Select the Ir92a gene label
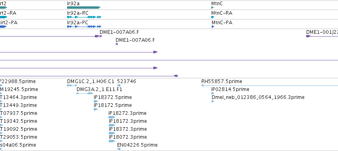 click(x=73, y=4)
